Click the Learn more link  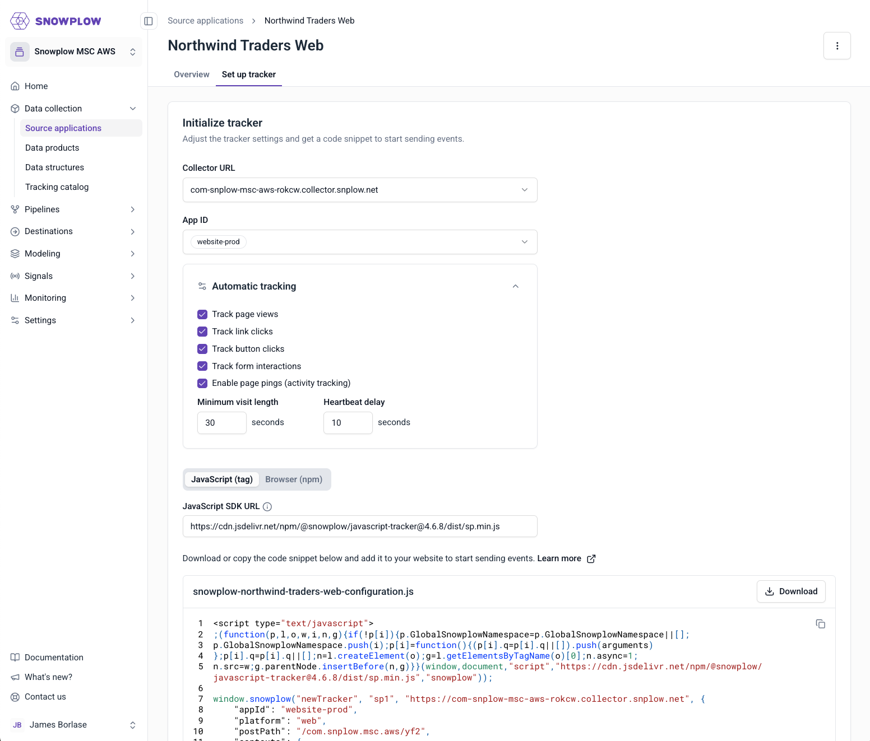[x=559, y=558]
